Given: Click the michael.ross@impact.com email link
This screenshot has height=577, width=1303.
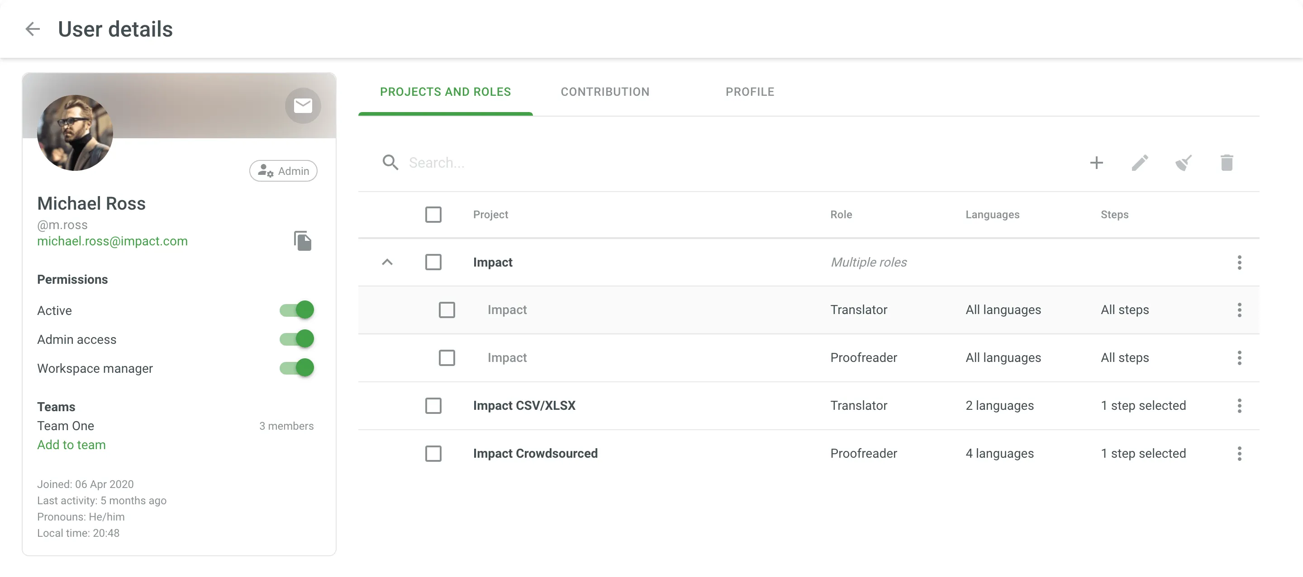Looking at the screenshot, I should [x=112, y=241].
